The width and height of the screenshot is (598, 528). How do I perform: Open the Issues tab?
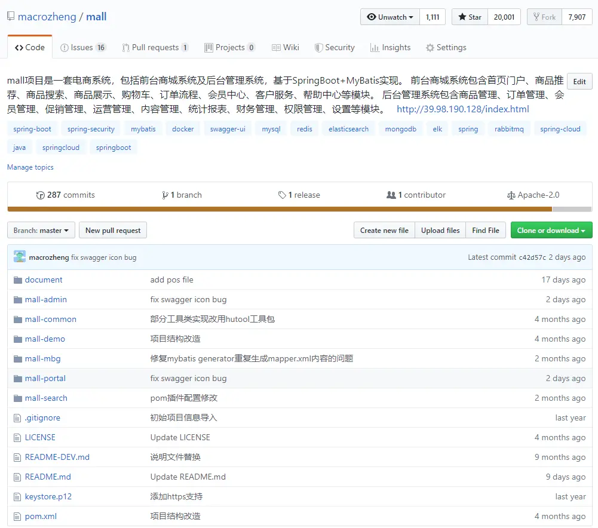(x=83, y=47)
